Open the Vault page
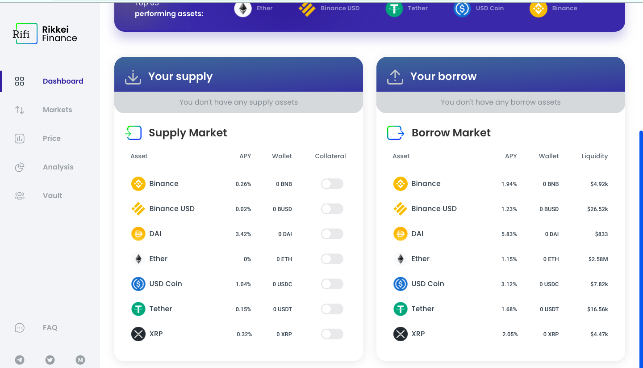 (53, 196)
